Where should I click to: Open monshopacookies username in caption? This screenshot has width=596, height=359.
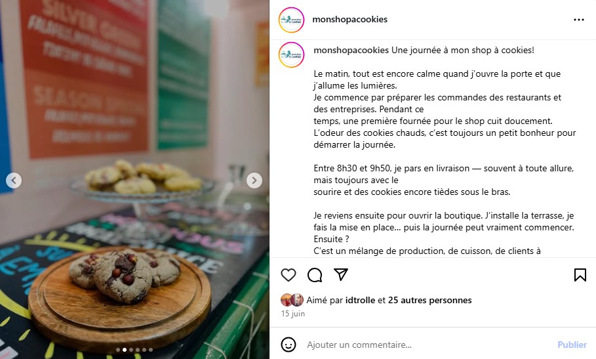[351, 50]
